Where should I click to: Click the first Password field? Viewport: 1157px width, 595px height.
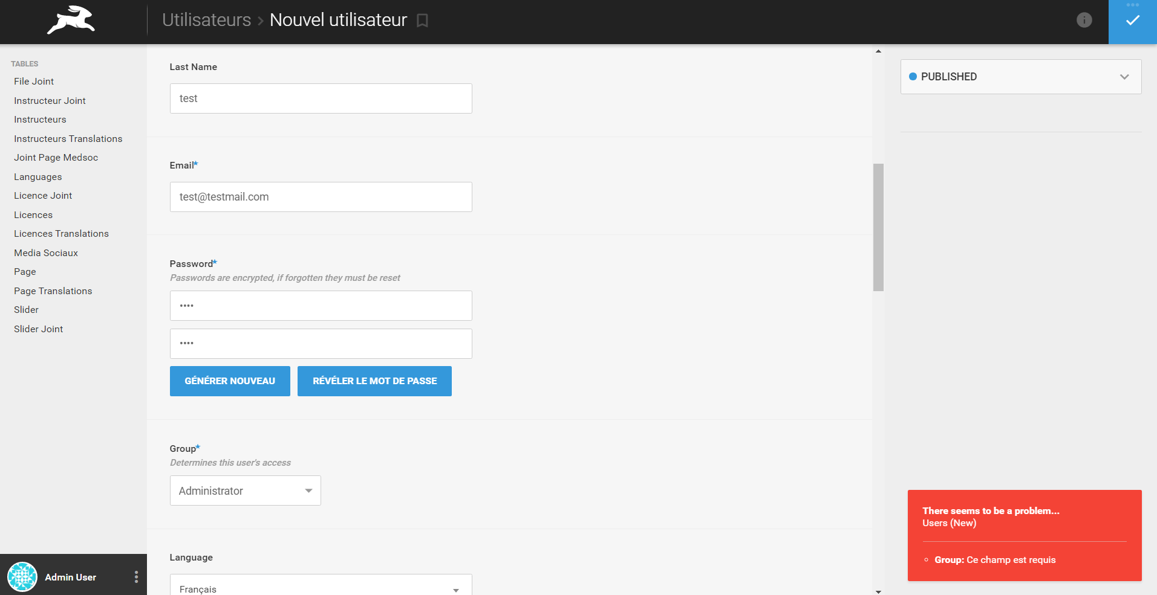pyautogui.click(x=321, y=306)
